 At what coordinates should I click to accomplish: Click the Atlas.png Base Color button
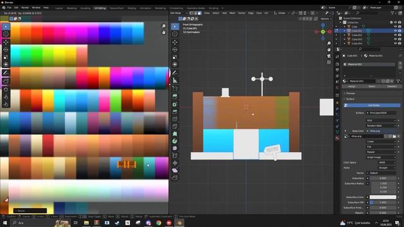coord(381,131)
